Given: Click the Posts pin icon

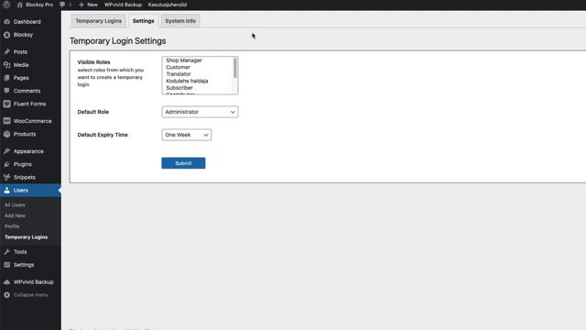Looking at the screenshot, I should [6, 51].
